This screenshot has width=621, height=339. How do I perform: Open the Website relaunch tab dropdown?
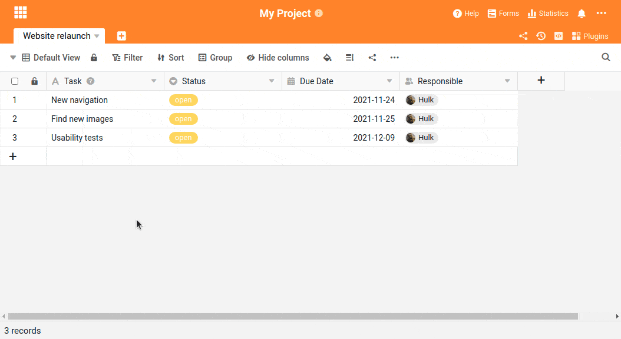(97, 36)
